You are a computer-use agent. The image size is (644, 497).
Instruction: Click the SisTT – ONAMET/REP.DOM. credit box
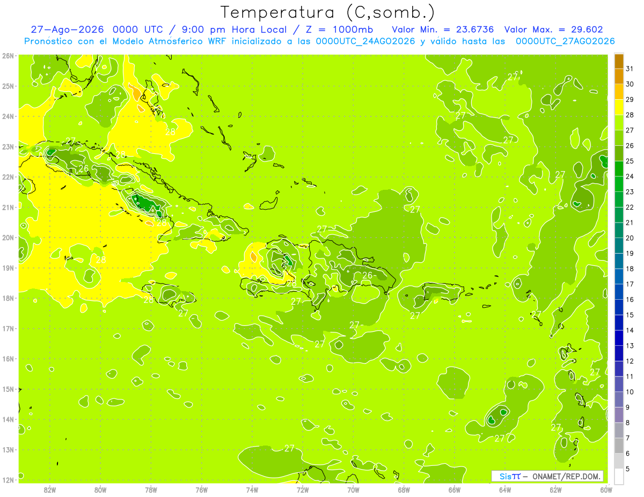click(547, 476)
